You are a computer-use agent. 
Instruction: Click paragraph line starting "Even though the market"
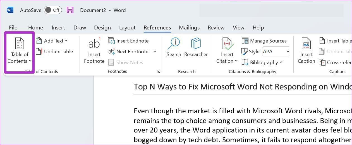point(243,111)
